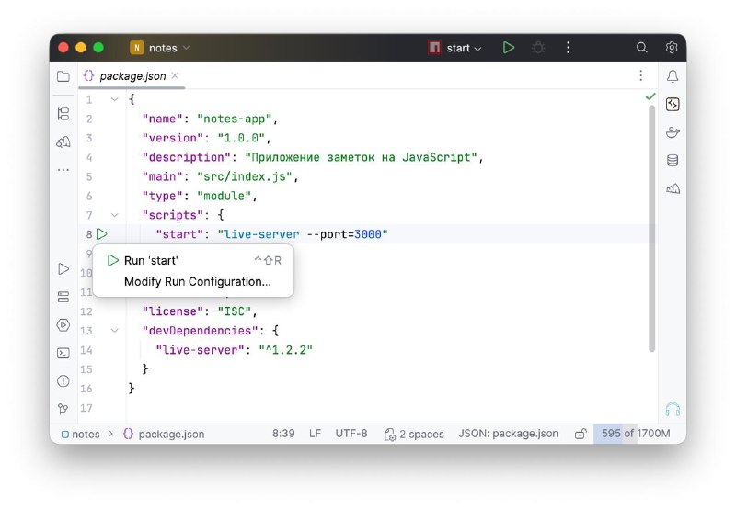Toggle the read-only lock icon in status bar
This screenshot has height=509, width=736.
pyautogui.click(x=581, y=434)
